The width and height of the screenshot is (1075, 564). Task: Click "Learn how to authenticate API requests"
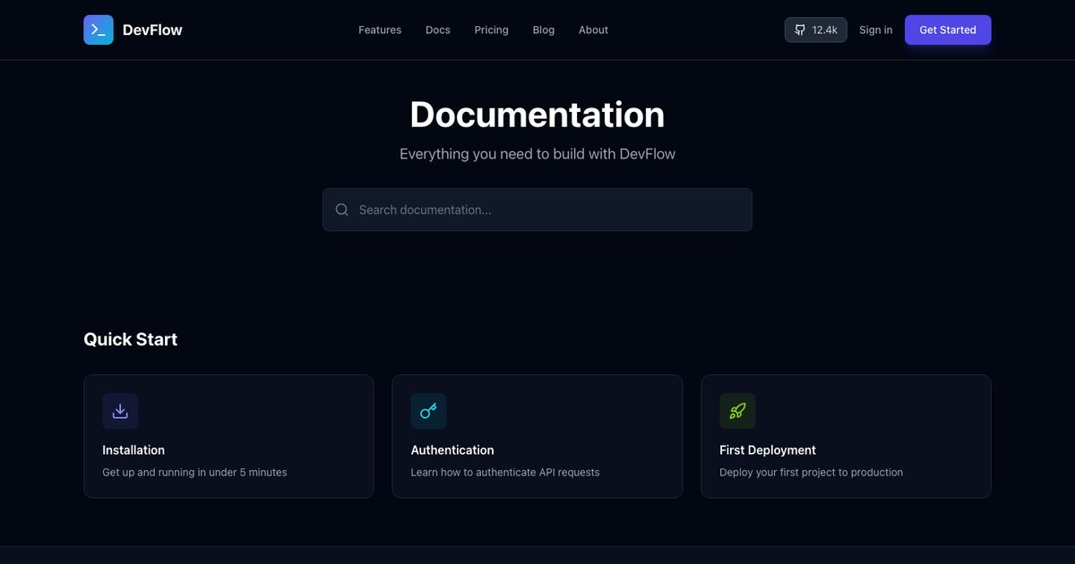click(x=505, y=472)
